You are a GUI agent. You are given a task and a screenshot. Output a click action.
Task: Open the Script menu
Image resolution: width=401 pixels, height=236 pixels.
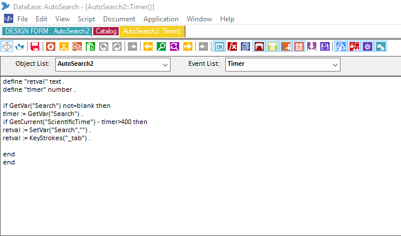[x=86, y=19]
